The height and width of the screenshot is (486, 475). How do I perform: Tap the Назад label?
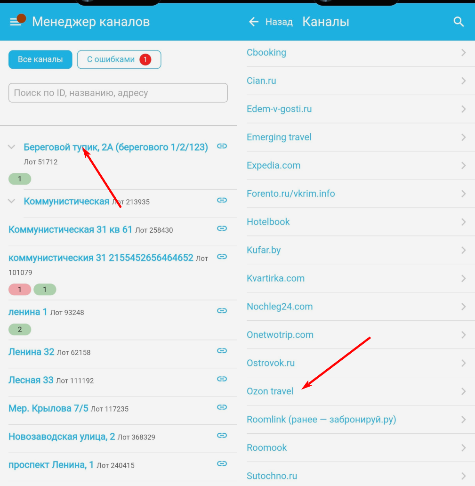click(x=279, y=22)
